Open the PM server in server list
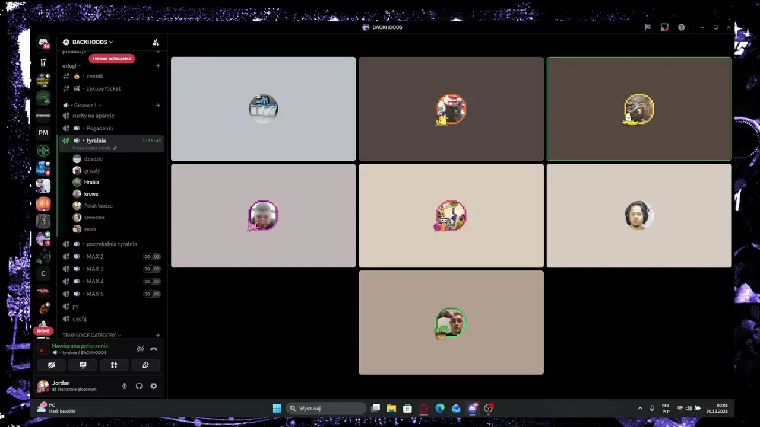Screen dimensions: 760x427 click(x=43, y=133)
